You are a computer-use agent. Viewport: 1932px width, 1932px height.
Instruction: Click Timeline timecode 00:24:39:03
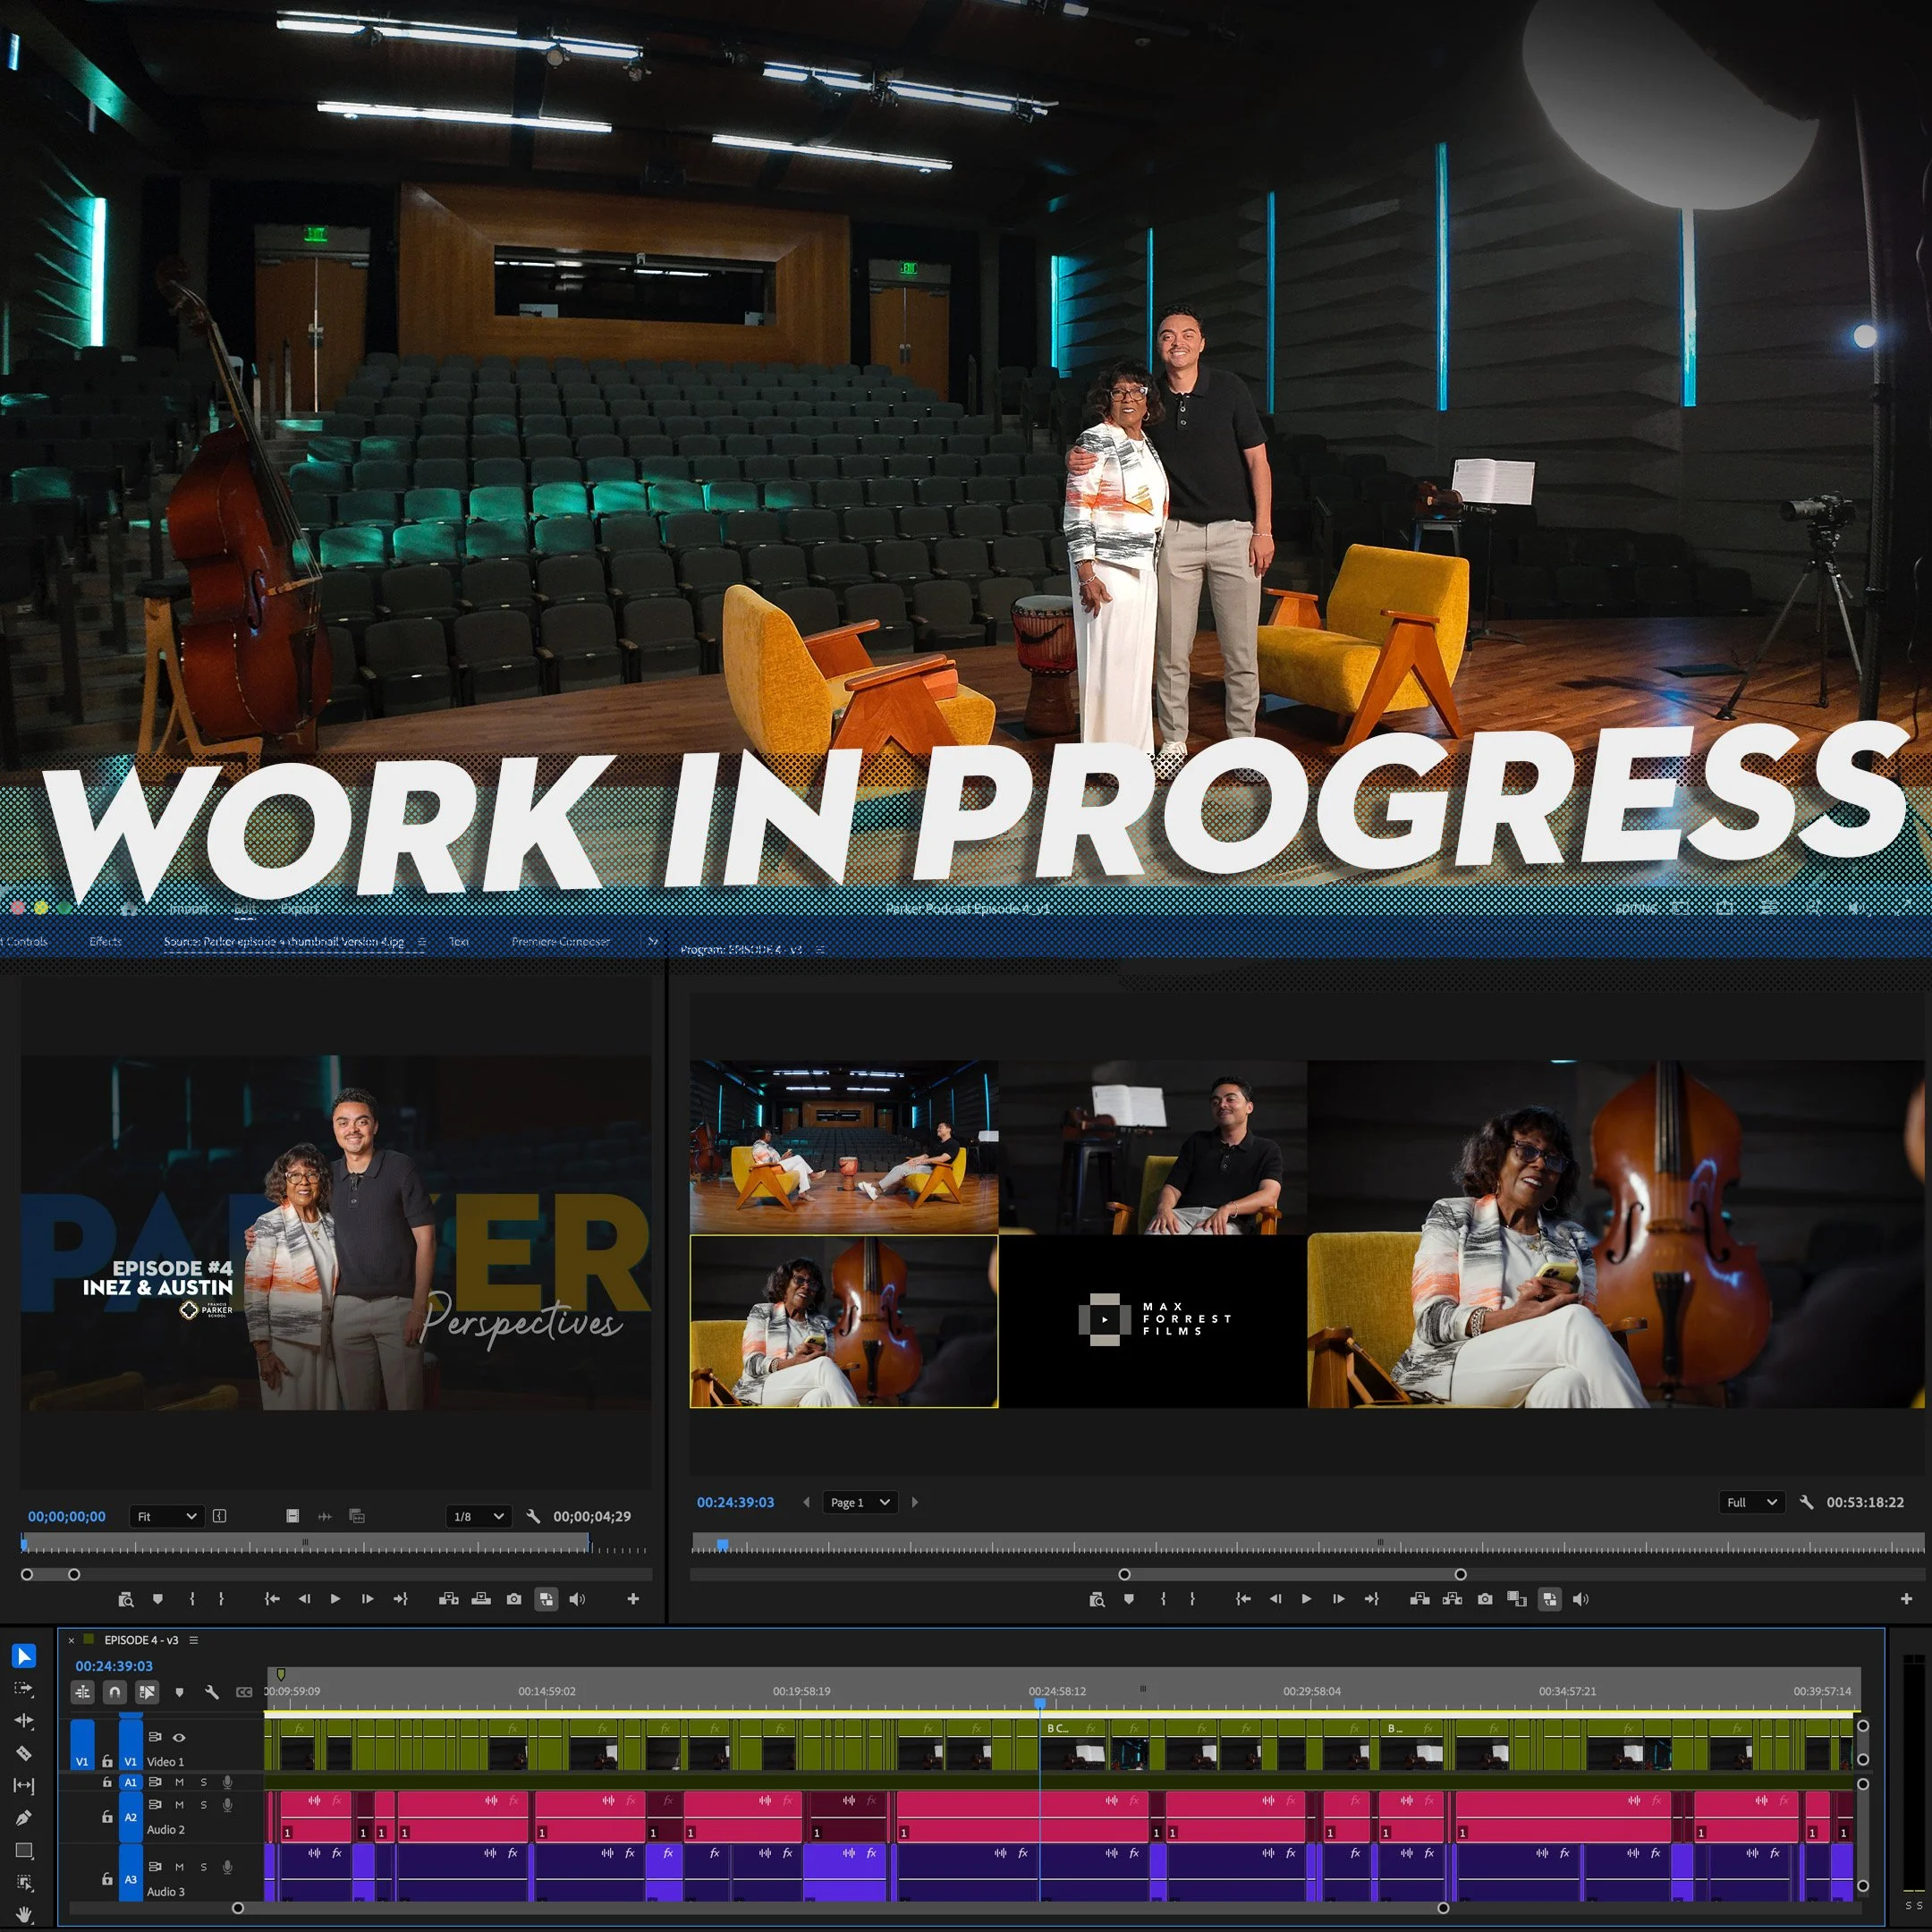pos(114,1666)
